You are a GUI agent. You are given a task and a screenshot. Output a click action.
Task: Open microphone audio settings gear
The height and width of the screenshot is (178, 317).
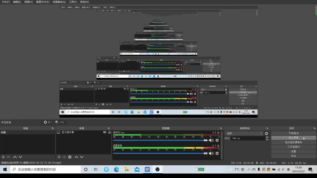(217, 140)
